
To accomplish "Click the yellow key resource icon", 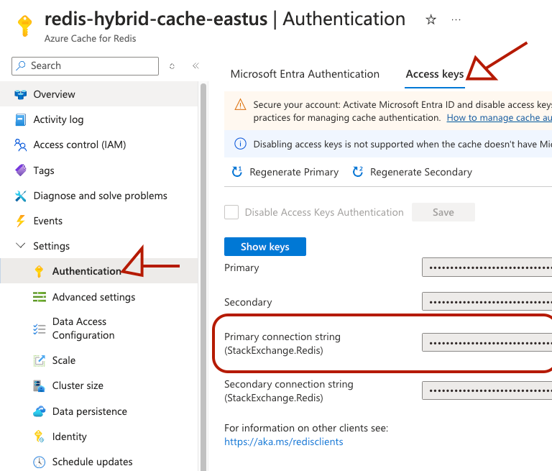I will [24, 26].
